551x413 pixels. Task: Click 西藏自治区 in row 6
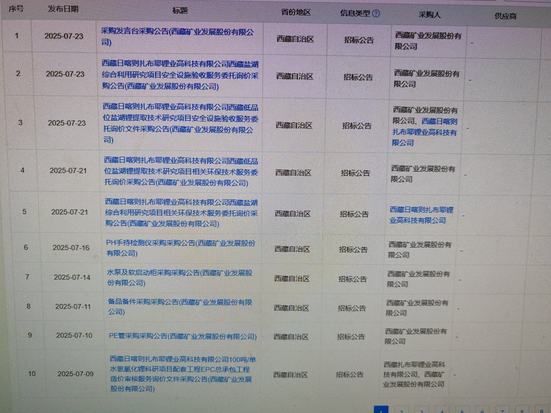[x=292, y=249]
